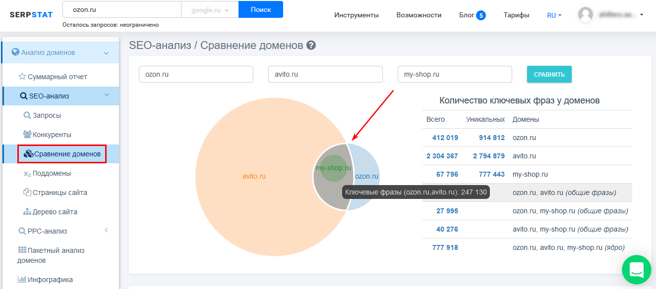The image size is (656, 289).
Task: Click the star icon for Суммарный отчет
Action: click(22, 77)
